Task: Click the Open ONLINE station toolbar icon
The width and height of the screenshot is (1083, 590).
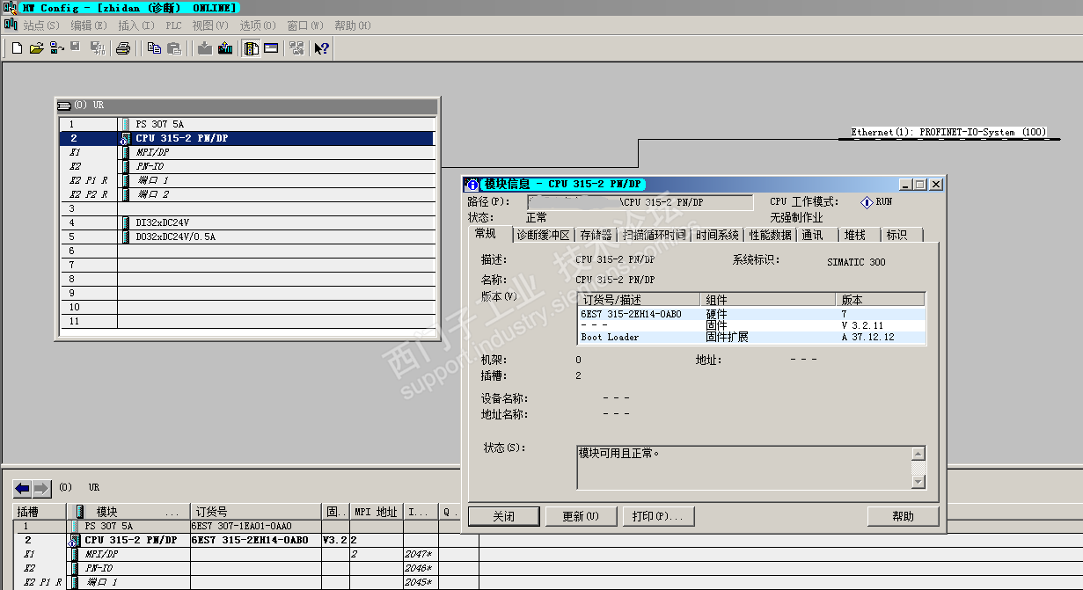Action: 56,48
